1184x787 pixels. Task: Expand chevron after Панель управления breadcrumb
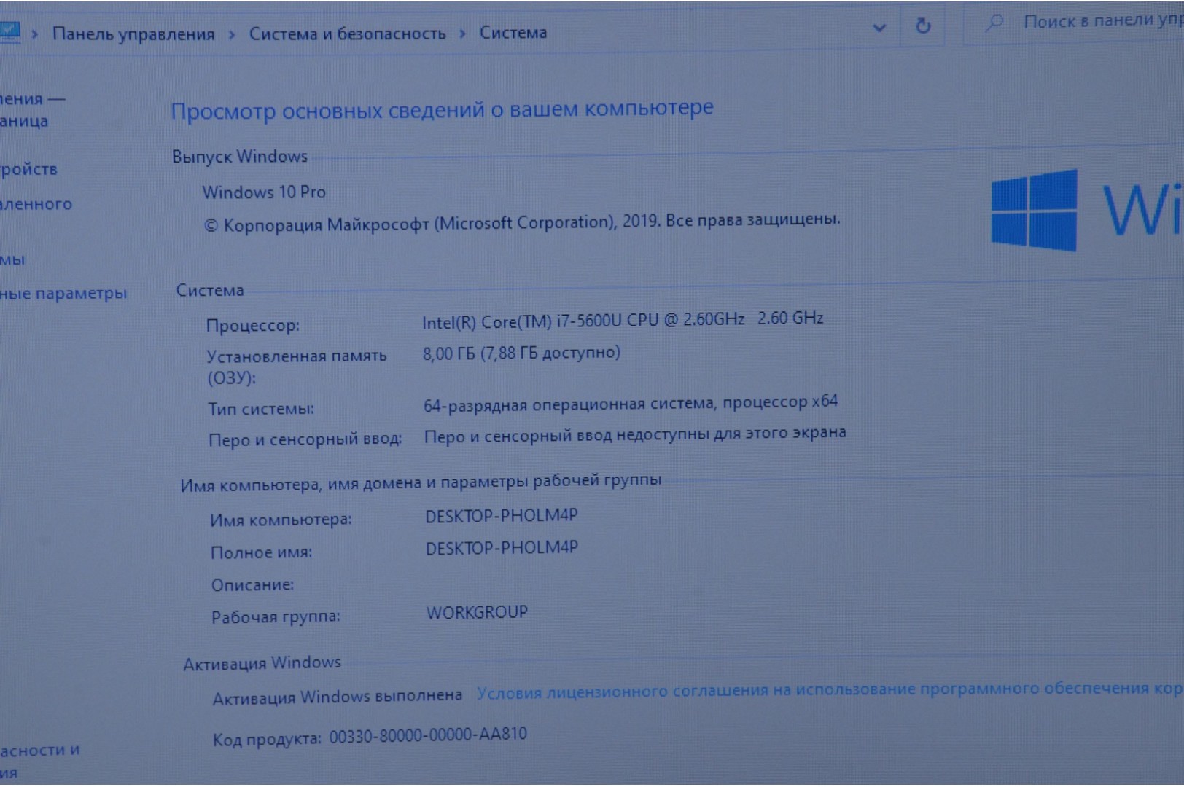tap(232, 34)
